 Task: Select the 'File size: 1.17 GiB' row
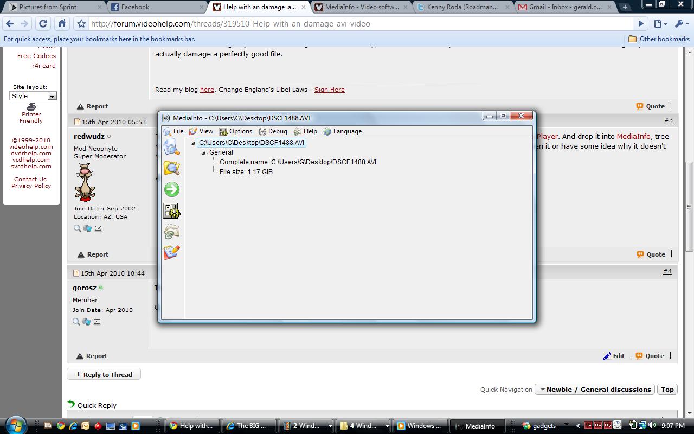[x=246, y=172]
